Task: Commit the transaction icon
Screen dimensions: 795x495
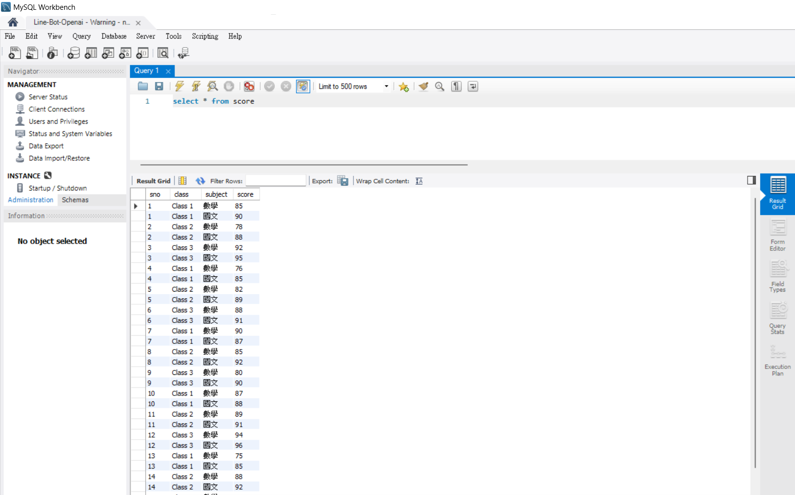Action: (x=269, y=86)
